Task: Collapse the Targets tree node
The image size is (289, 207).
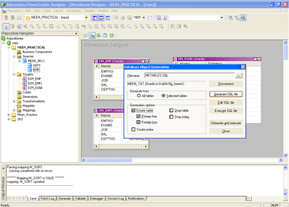Action: tap(14, 74)
